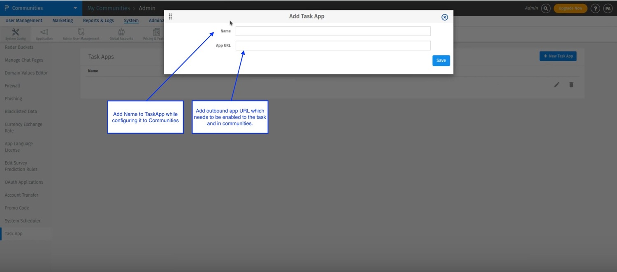Select Edit Survey Prediction Rules in sidebar
Image resolution: width=617 pixels, height=272 pixels.
21,166
